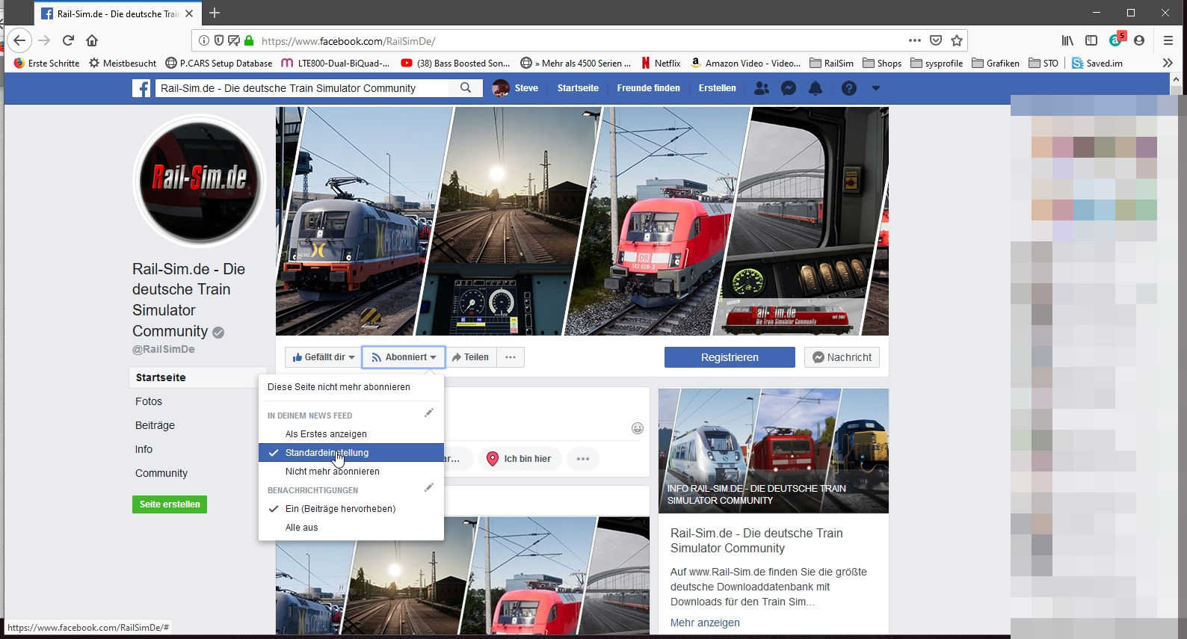Open Facebook Messenger icon in top bar
The image size is (1187, 639).
[788, 88]
